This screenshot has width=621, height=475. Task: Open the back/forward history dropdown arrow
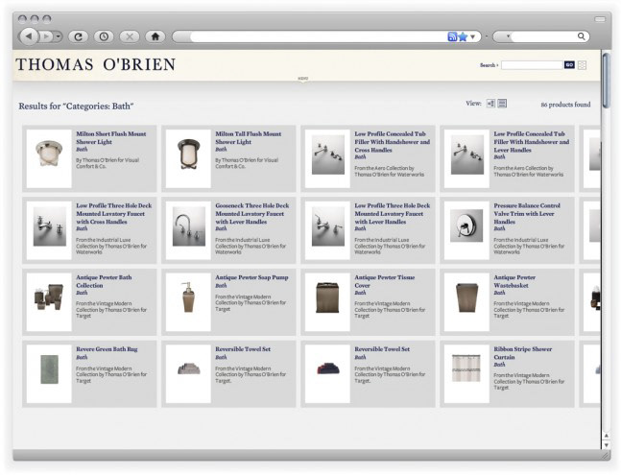[x=59, y=36]
